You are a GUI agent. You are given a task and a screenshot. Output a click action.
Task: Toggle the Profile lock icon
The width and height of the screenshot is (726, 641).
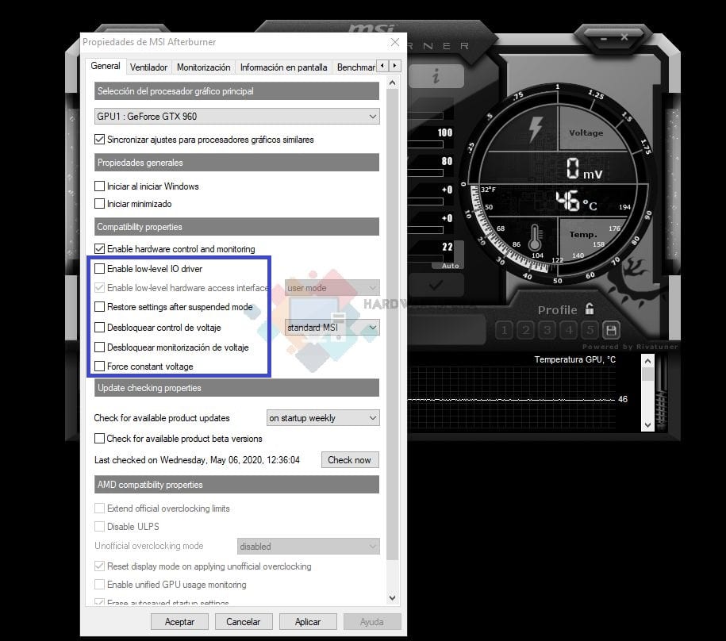[x=590, y=309]
